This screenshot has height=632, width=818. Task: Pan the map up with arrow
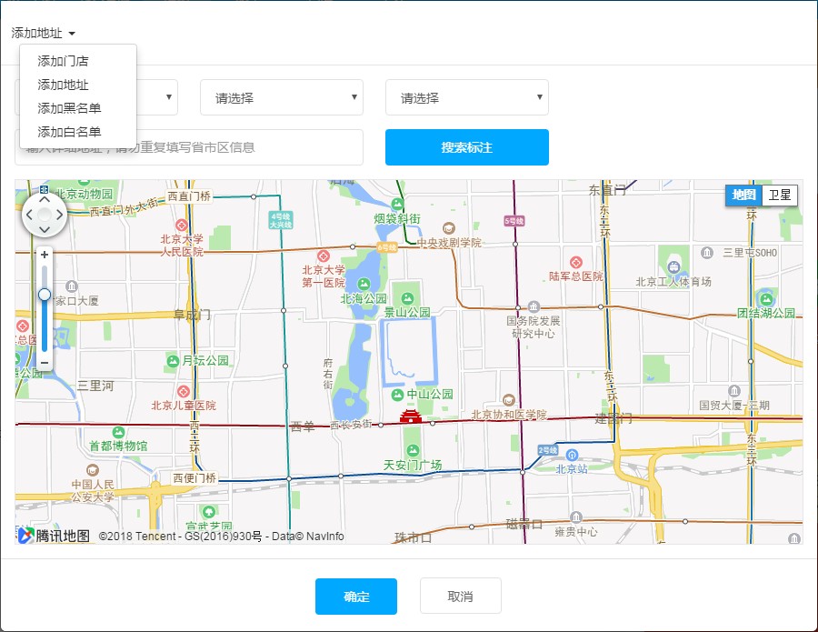click(45, 199)
